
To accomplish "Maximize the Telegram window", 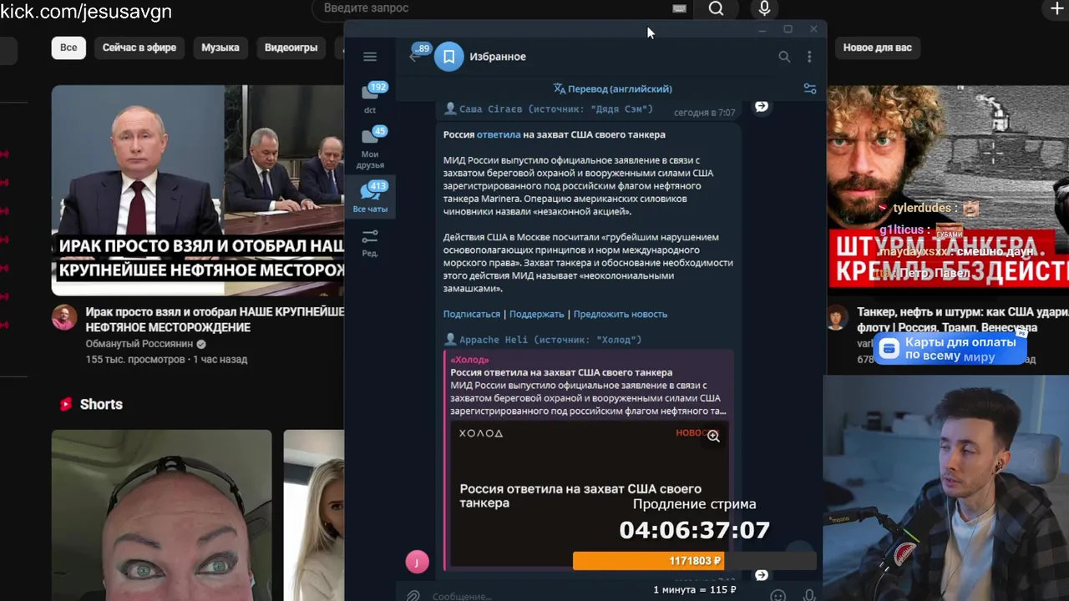I will 788,29.
